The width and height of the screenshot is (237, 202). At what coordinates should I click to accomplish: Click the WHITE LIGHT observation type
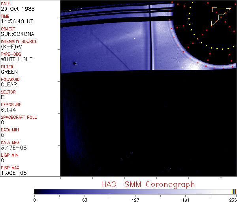pos(17,59)
